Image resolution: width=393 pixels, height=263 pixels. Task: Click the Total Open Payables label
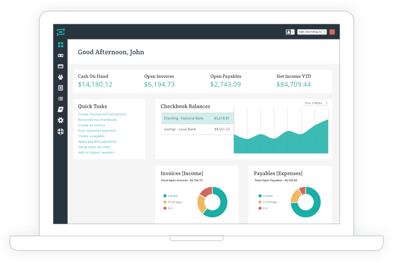pyautogui.click(x=276, y=181)
